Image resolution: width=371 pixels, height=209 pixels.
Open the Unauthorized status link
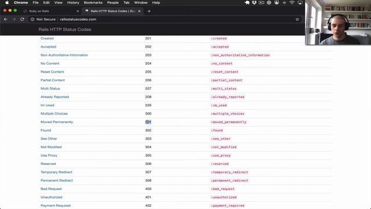(x=52, y=197)
